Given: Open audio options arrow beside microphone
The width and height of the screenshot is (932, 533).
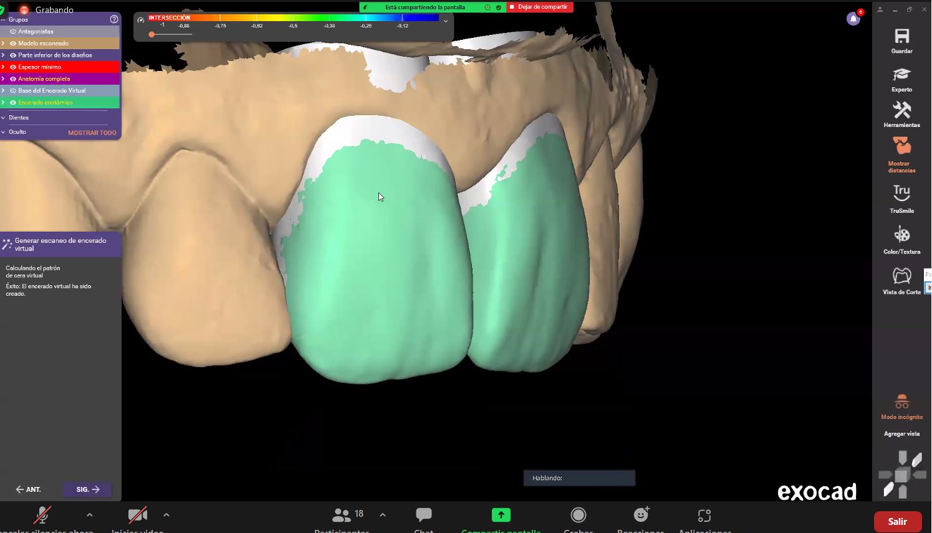Looking at the screenshot, I should click(x=90, y=515).
